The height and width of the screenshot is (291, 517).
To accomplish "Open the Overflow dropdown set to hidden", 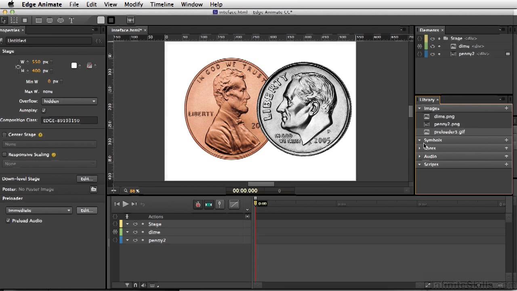I will (69, 101).
